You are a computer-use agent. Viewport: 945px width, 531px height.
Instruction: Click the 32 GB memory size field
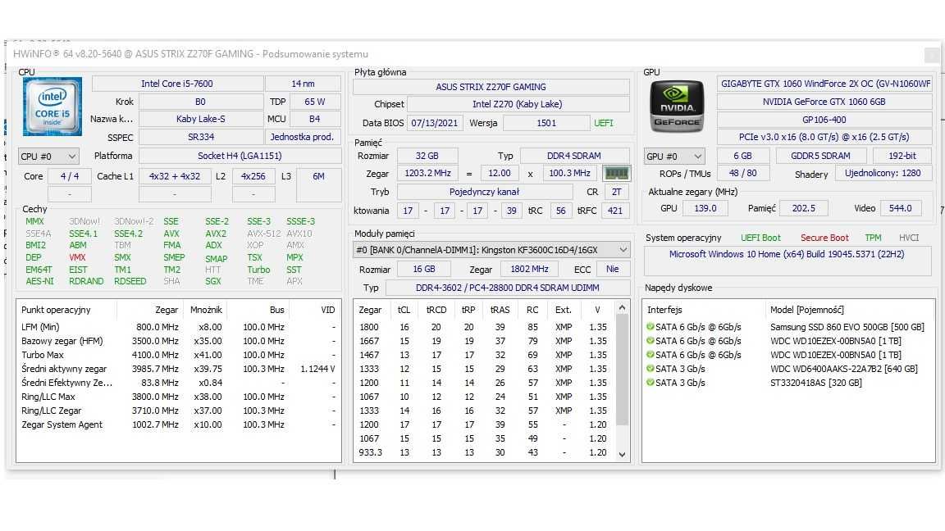[x=427, y=156]
